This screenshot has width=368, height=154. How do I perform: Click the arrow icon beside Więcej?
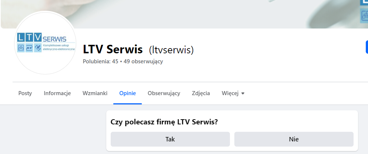(x=243, y=94)
